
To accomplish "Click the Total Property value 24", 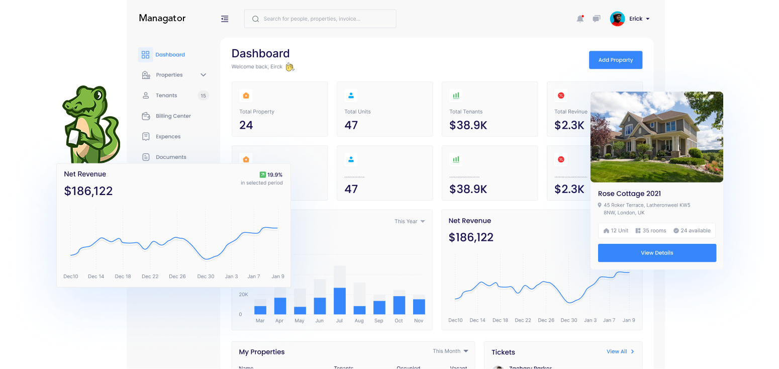I will [x=246, y=125].
